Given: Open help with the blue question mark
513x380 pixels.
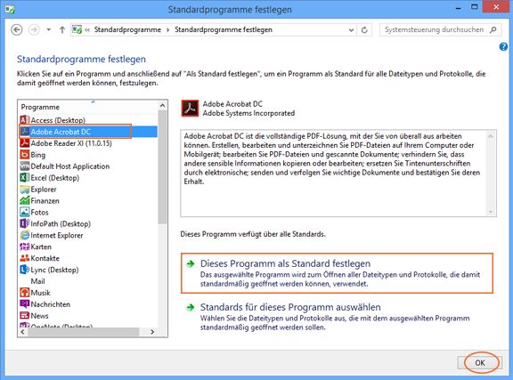Looking at the screenshot, I should (503, 47).
